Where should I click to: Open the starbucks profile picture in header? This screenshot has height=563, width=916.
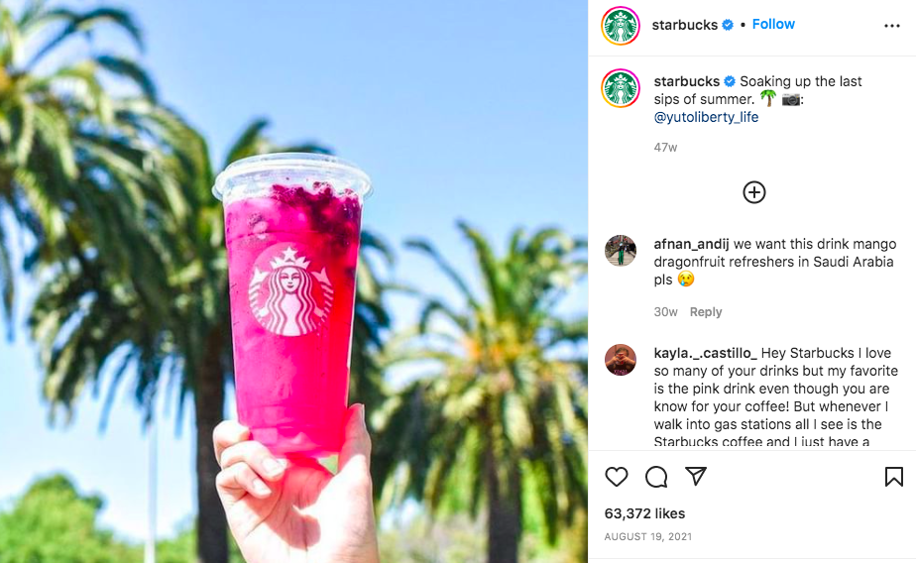[x=621, y=26]
